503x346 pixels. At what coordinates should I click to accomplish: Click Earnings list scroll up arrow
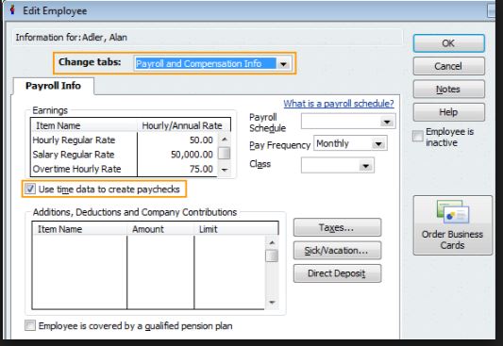pos(225,140)
